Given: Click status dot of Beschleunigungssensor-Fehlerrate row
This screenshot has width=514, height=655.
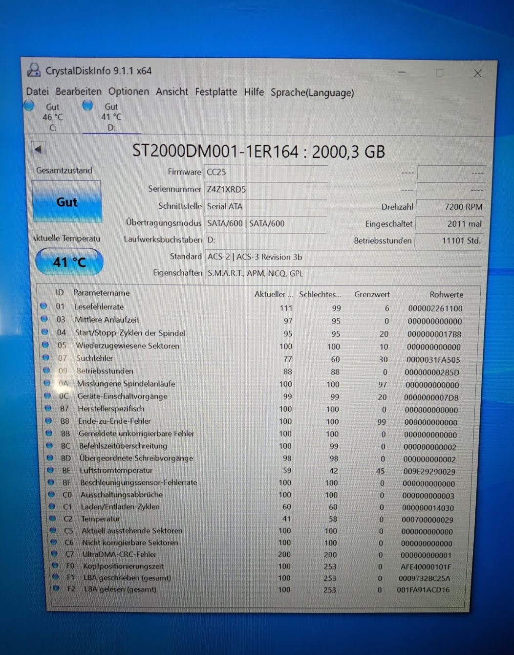Looking at the screenshot, I should [x=50, y=482].
